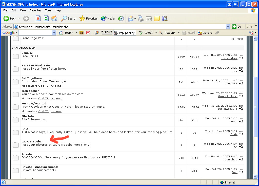Open the Tools menu
The image size is (259, 186).
coord(48,10)
